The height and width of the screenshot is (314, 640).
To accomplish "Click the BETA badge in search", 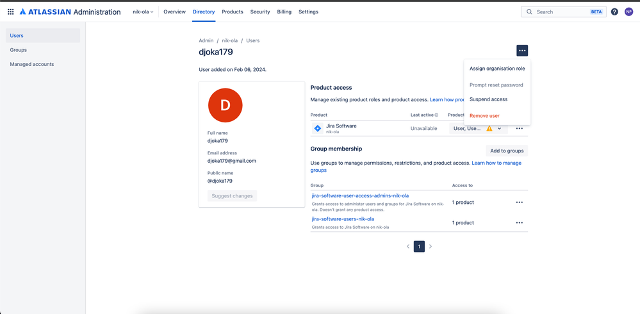I will click(x=596, y=12).
